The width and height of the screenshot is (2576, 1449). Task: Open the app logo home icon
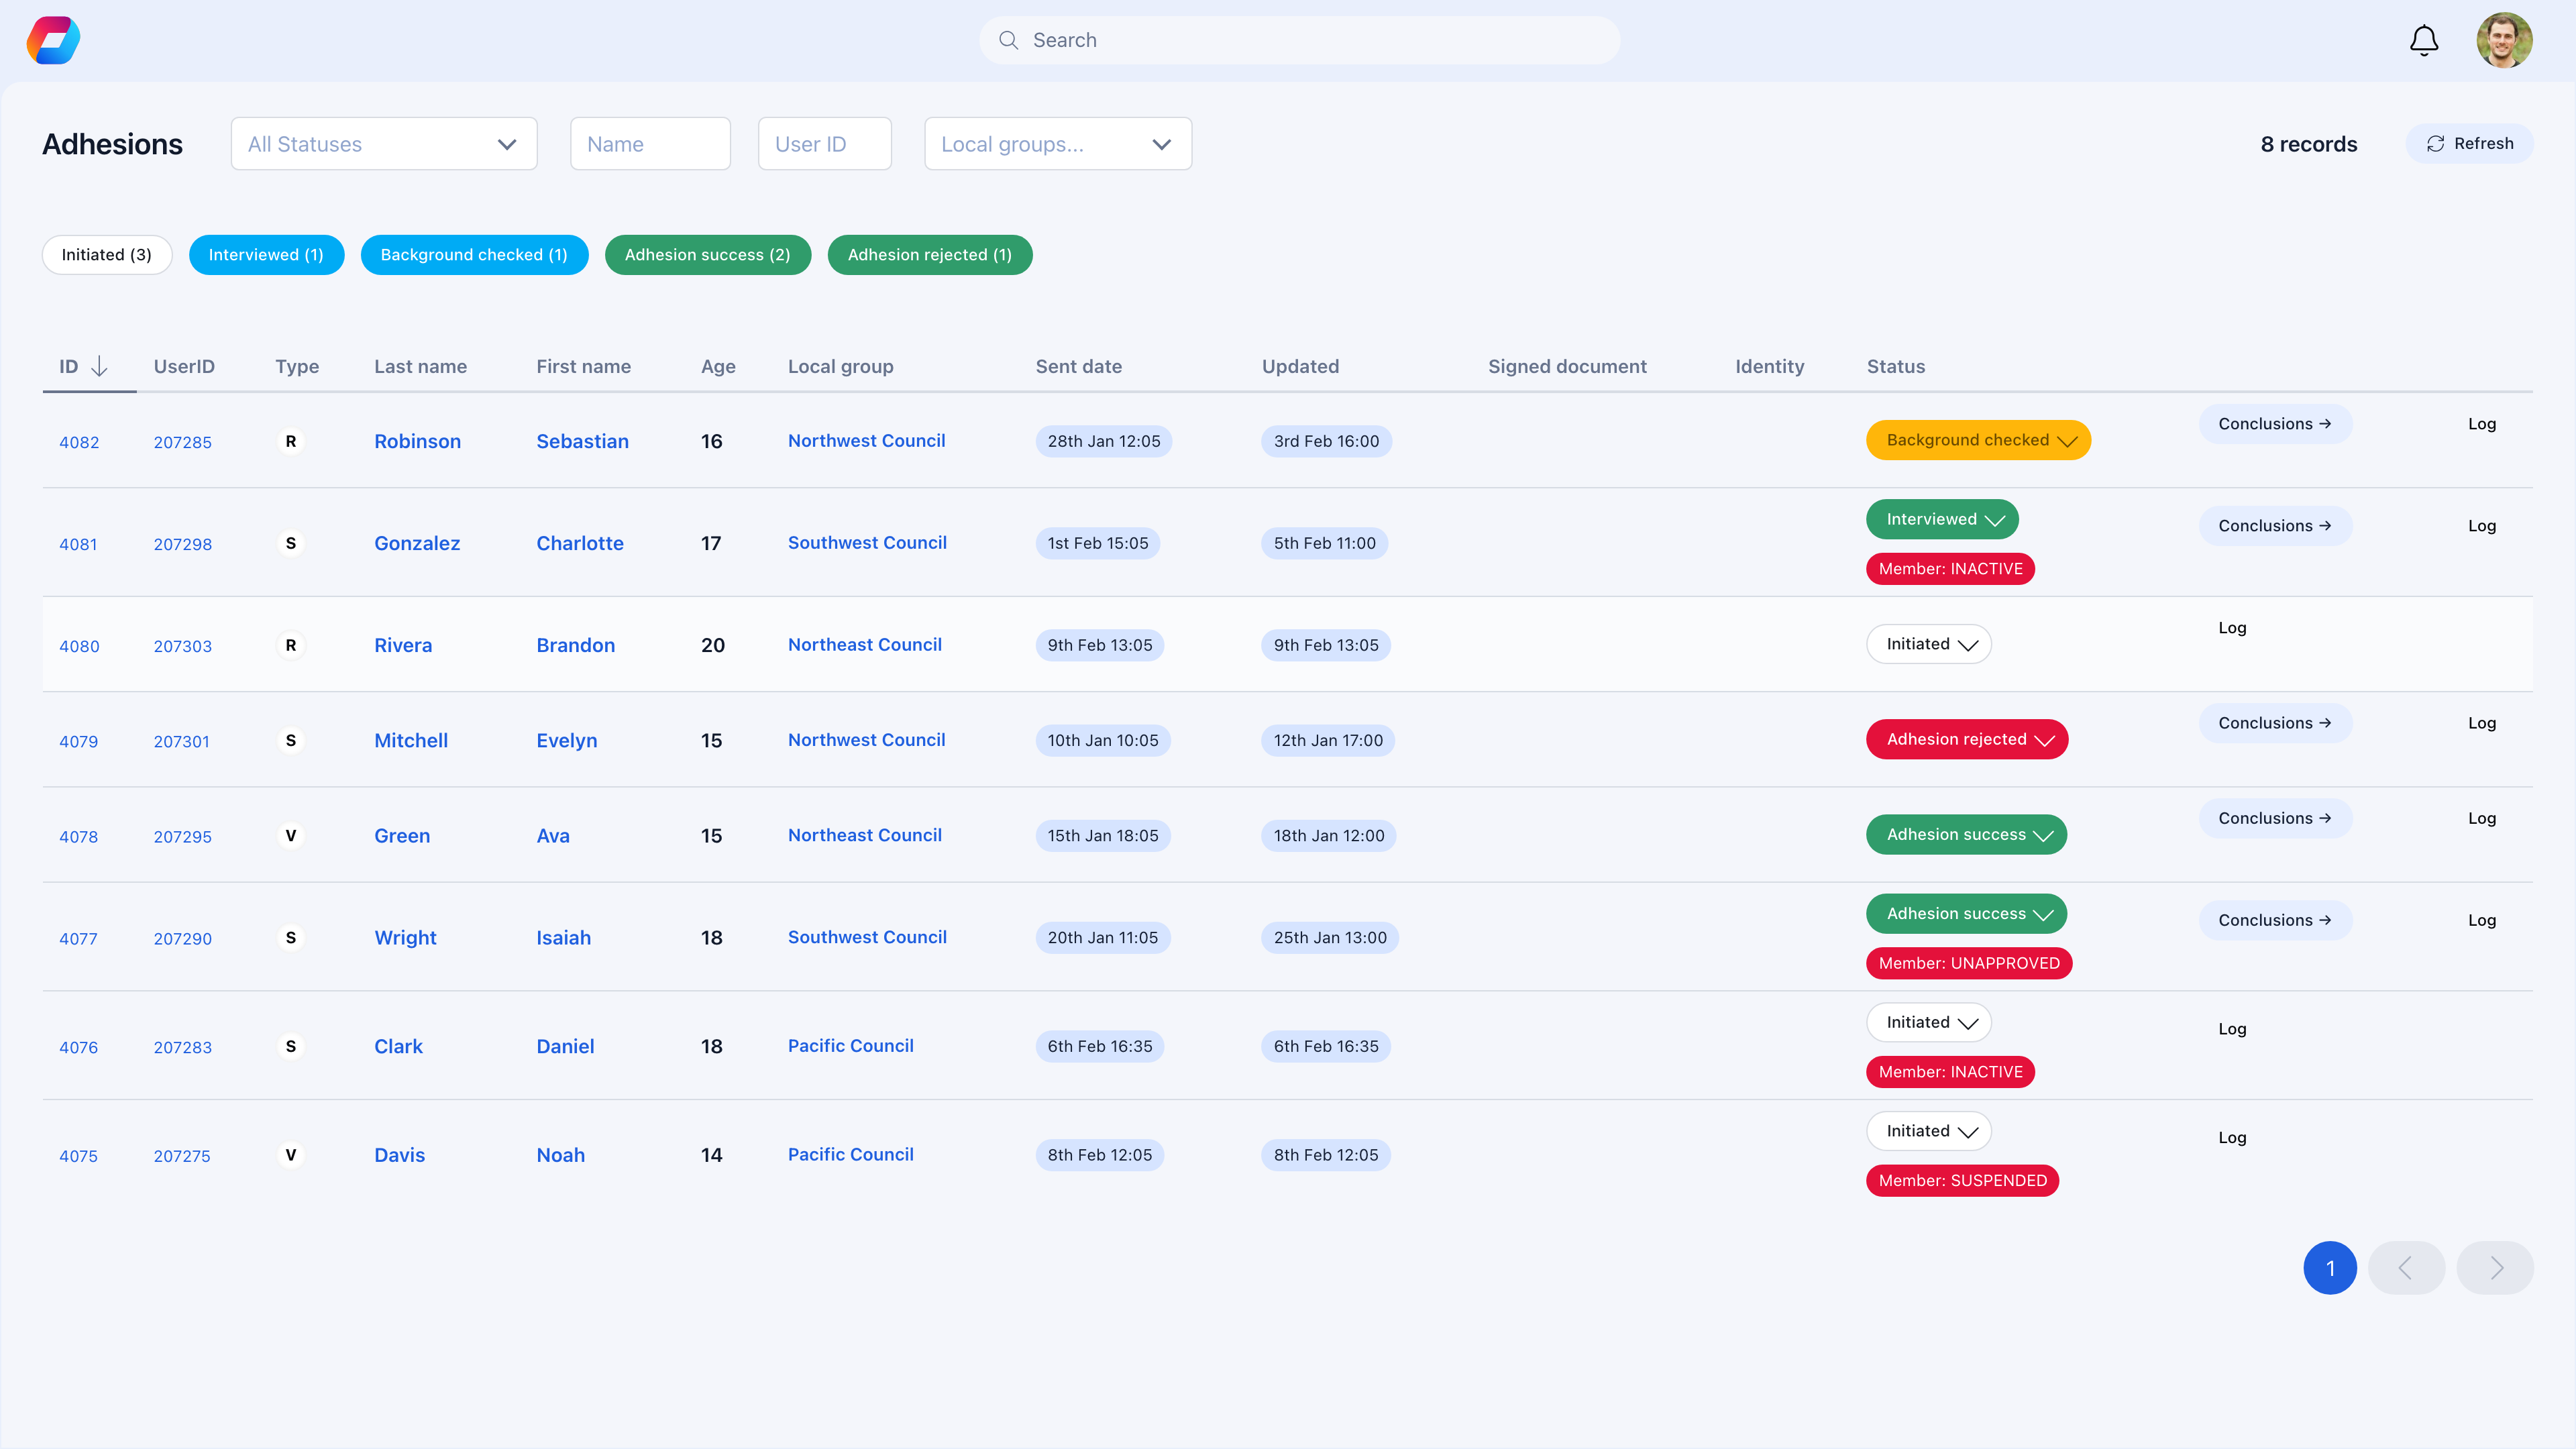click(52, 40)
